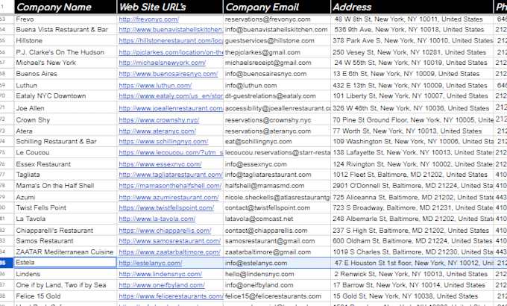507x306 pixels.
Task: Open the chiapparellis.com website link
Action: click(x=165, y=231)
